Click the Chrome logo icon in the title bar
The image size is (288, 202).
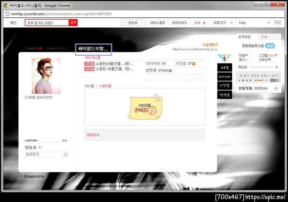(6, 5)
